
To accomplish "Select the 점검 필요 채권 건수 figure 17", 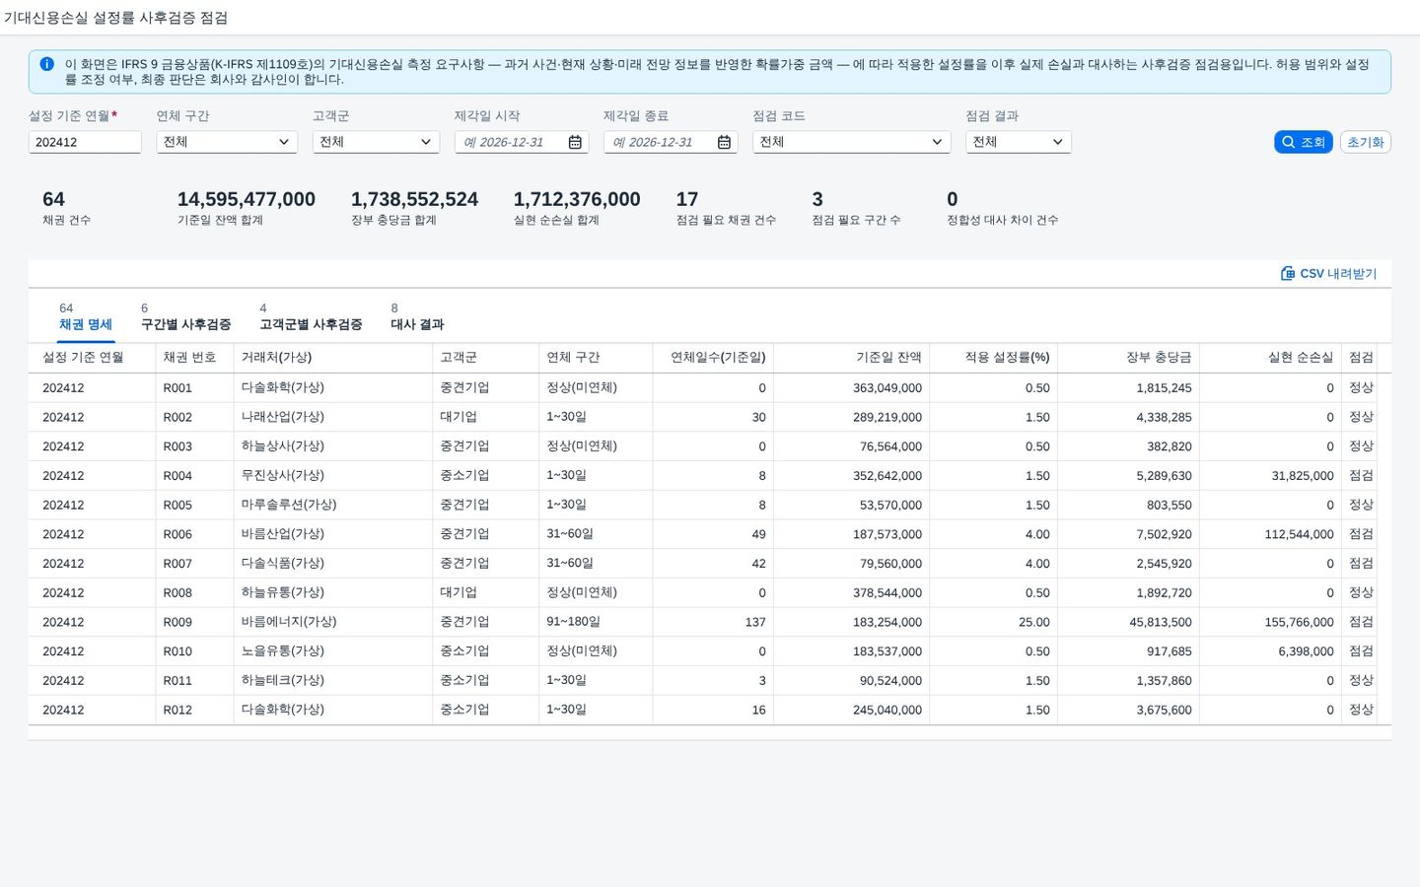I will click(687, 199).
